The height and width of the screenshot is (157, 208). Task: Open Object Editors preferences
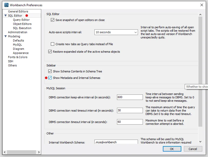tap(22, 24)
